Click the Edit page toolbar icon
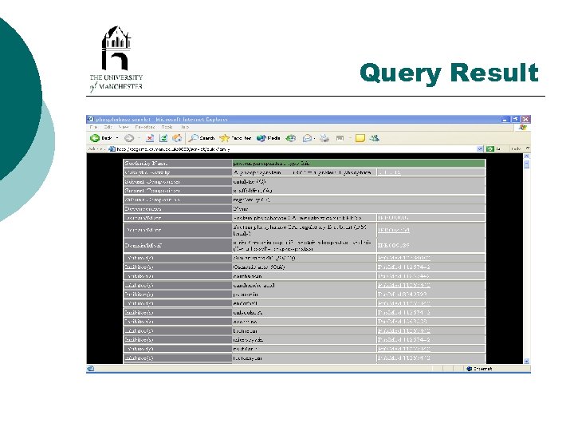This screenshot has height=431, width=574. [340, 138]
